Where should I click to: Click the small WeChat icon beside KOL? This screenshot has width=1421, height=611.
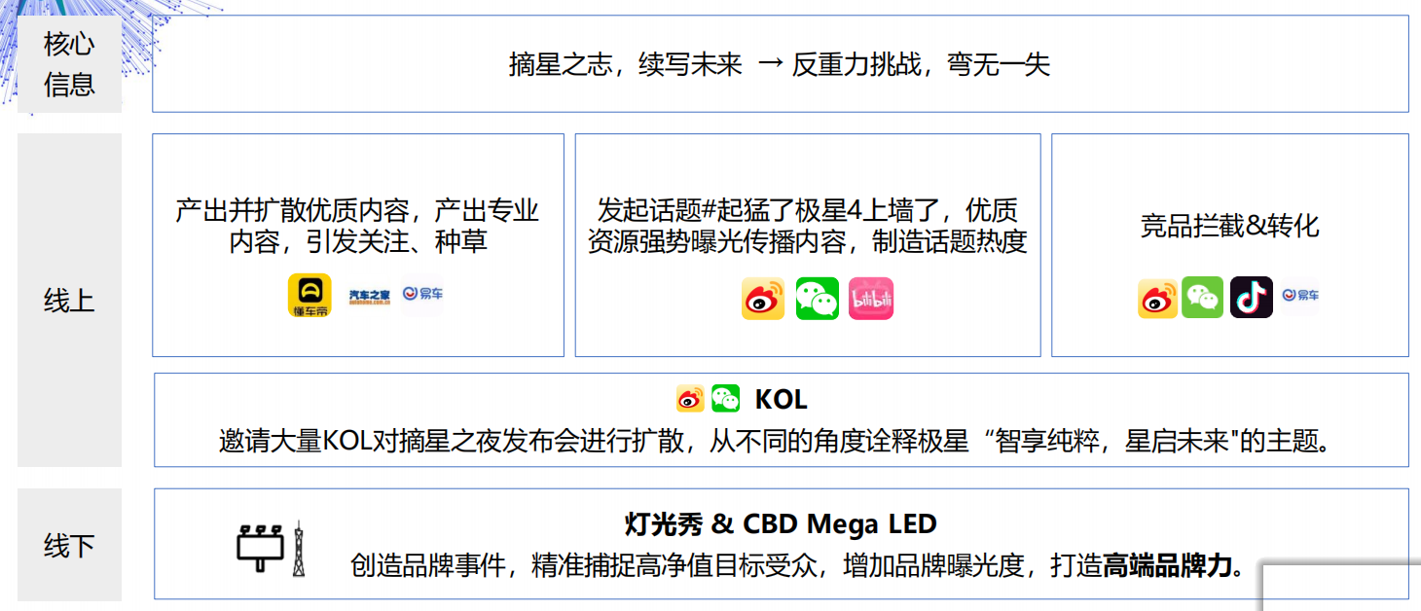pos(725,398)
